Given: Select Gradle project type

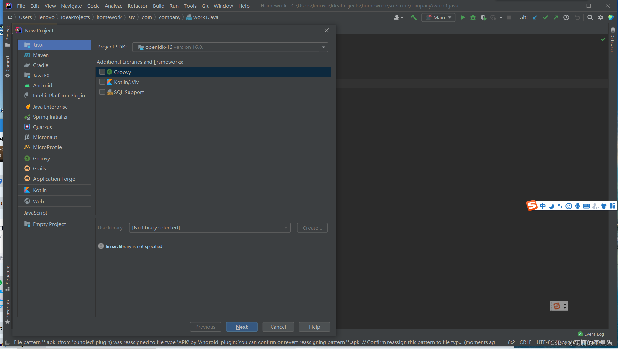Looking at the screenshot, I should tap(54, 65).
